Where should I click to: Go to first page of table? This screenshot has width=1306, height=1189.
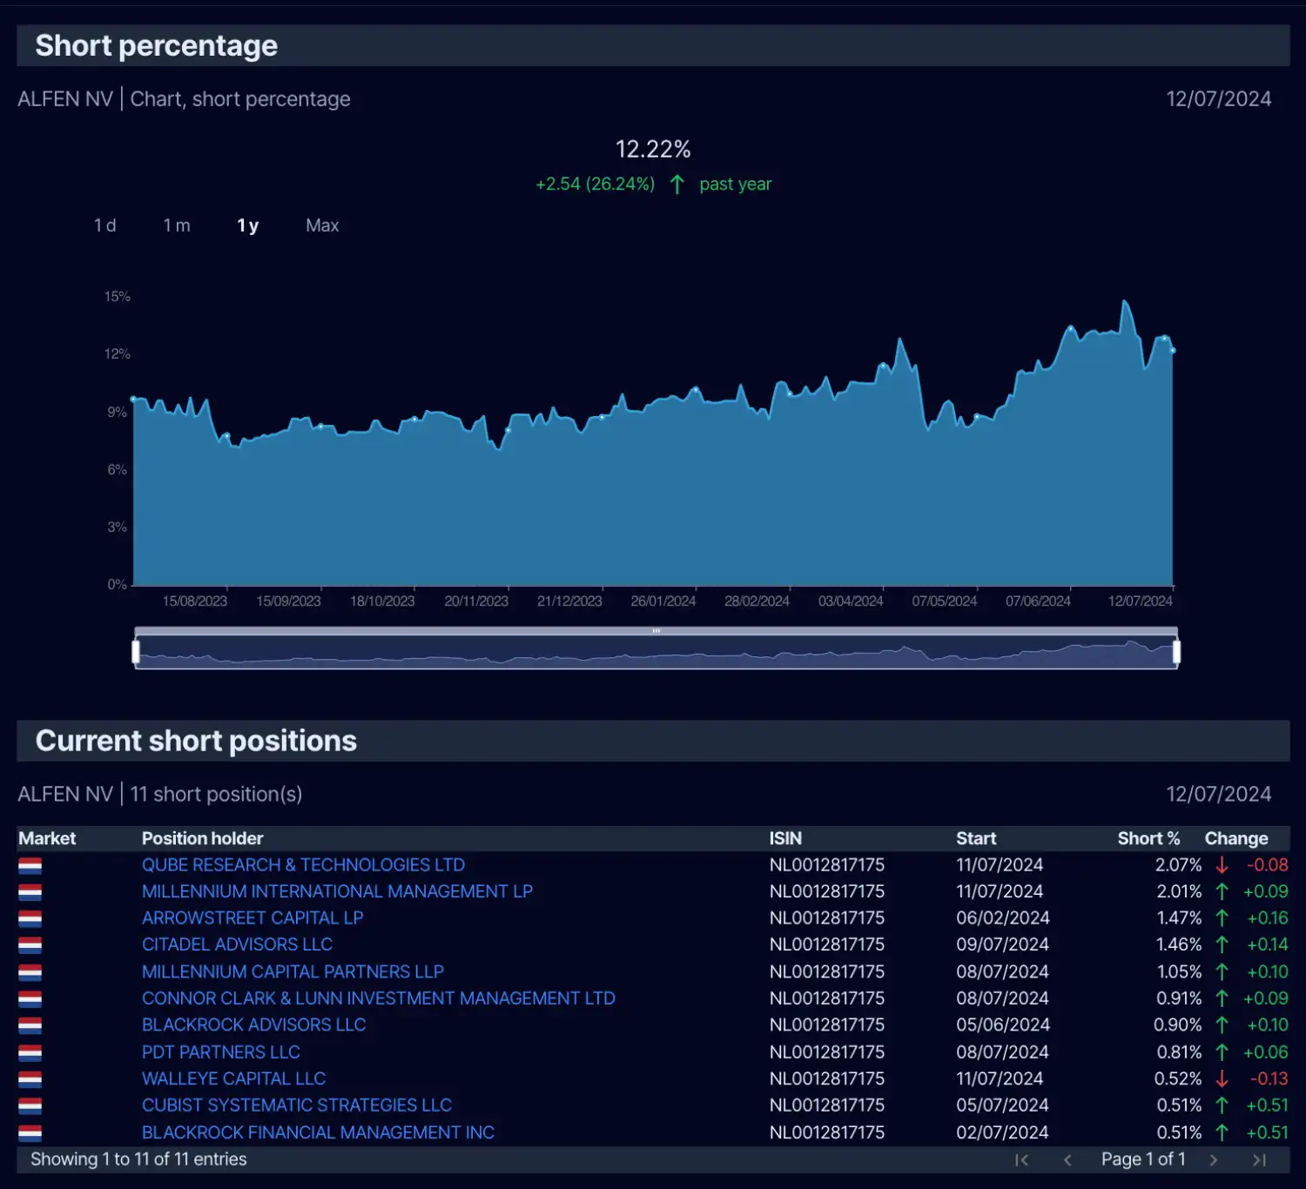point(1022,1159)
